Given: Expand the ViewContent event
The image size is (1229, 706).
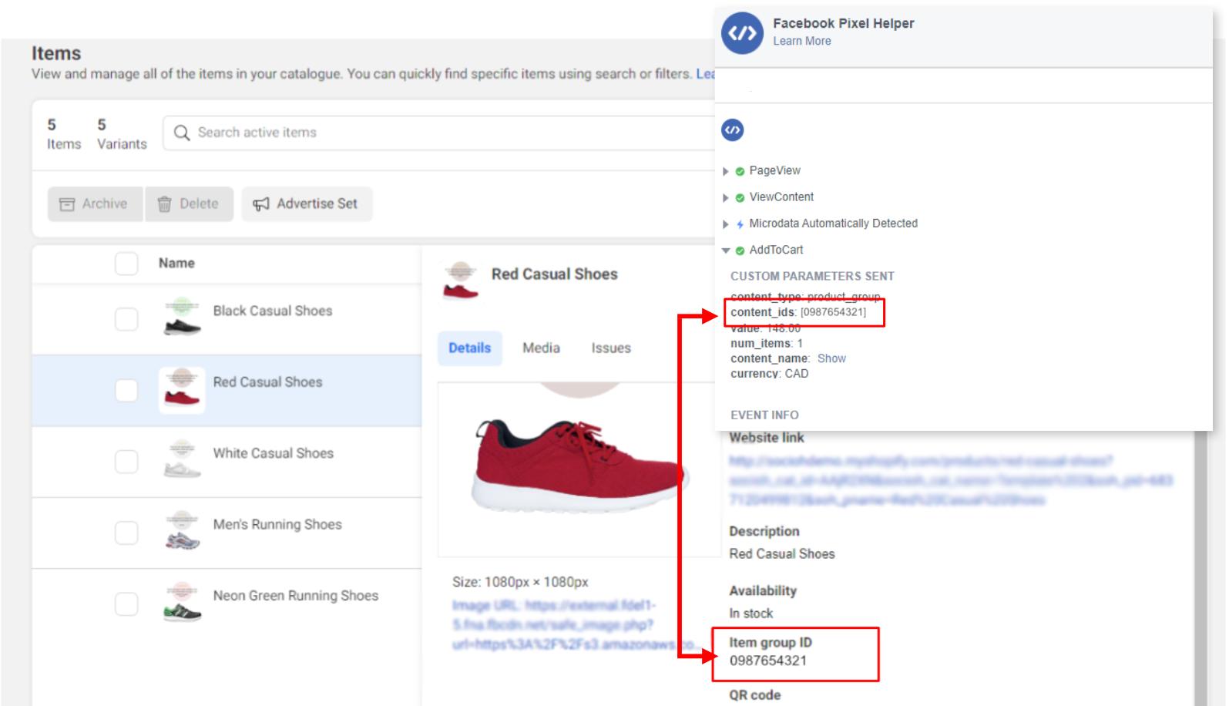Looking at the screenshot, I should click(x=726, y=198).
